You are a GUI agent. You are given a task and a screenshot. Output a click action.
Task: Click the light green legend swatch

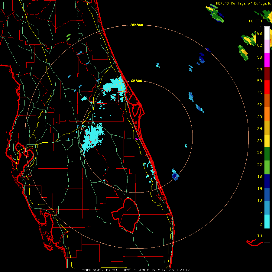pyautogui.click(x=267, y=167)
